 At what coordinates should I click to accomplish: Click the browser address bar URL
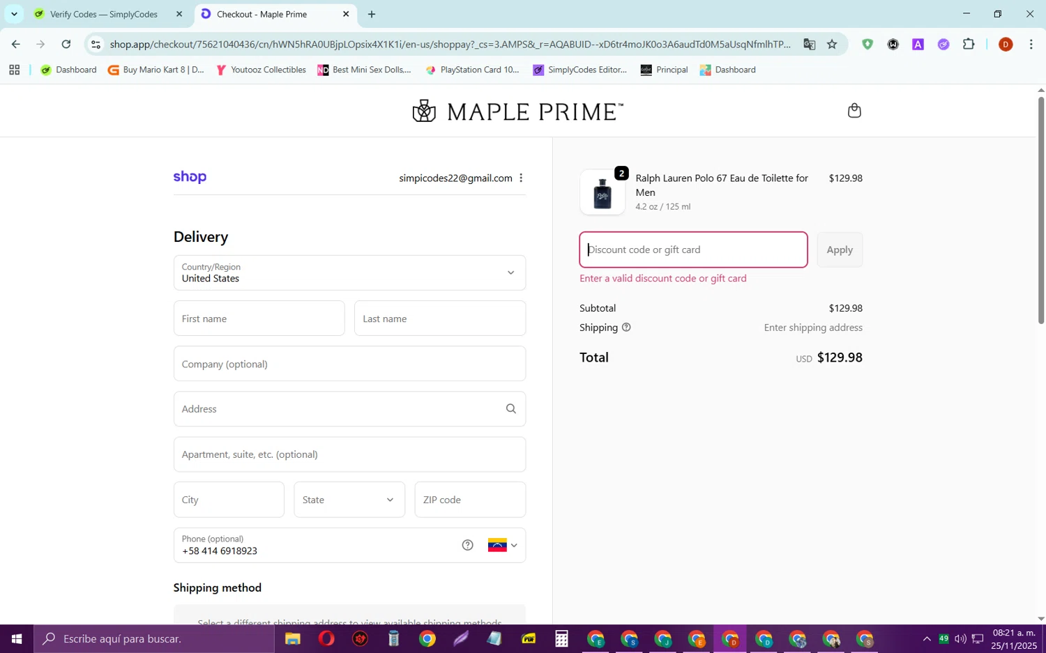point(450,44)
